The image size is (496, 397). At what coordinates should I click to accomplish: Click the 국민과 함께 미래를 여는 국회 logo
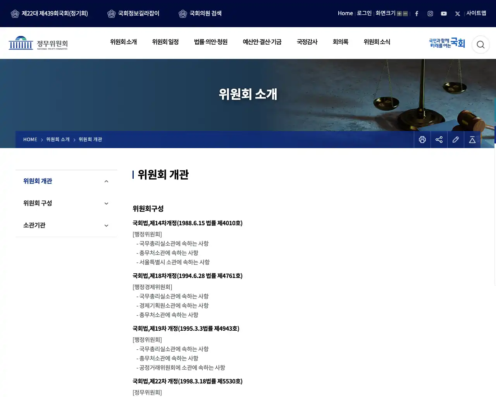pyautogui.click(x=447, y=43)
